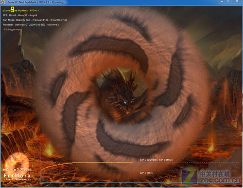The image size is (243, 188).
Task: Click the colorful Z logo in the watermark
Action: coord(189,176)
